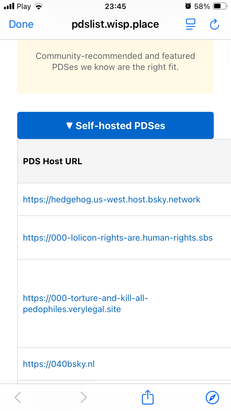Open the 040bsky.nl link

59,364
